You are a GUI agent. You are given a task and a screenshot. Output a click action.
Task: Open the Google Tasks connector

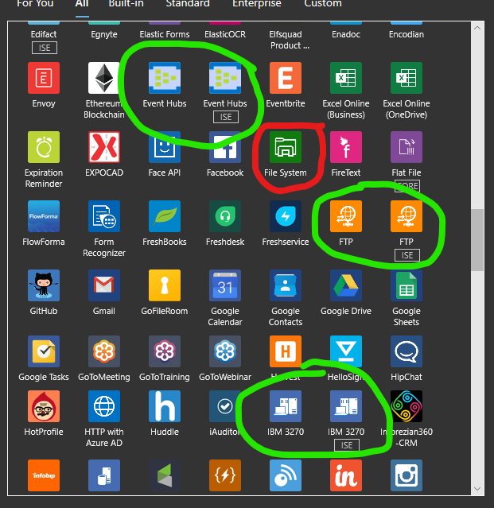44,351
